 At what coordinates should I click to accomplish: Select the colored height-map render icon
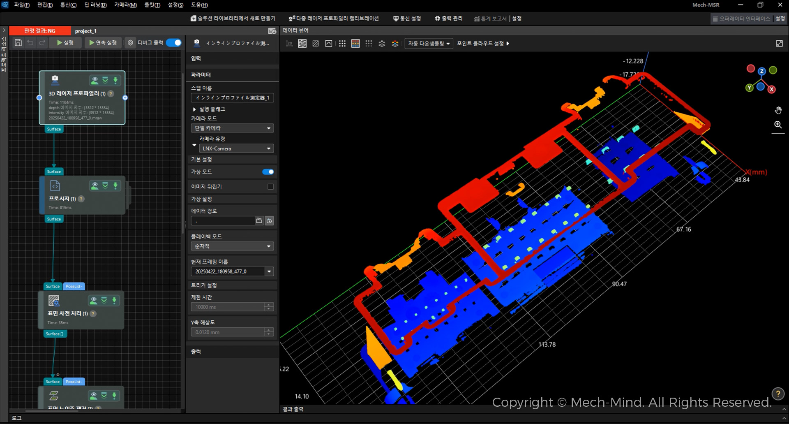click(x=355, y=44)
